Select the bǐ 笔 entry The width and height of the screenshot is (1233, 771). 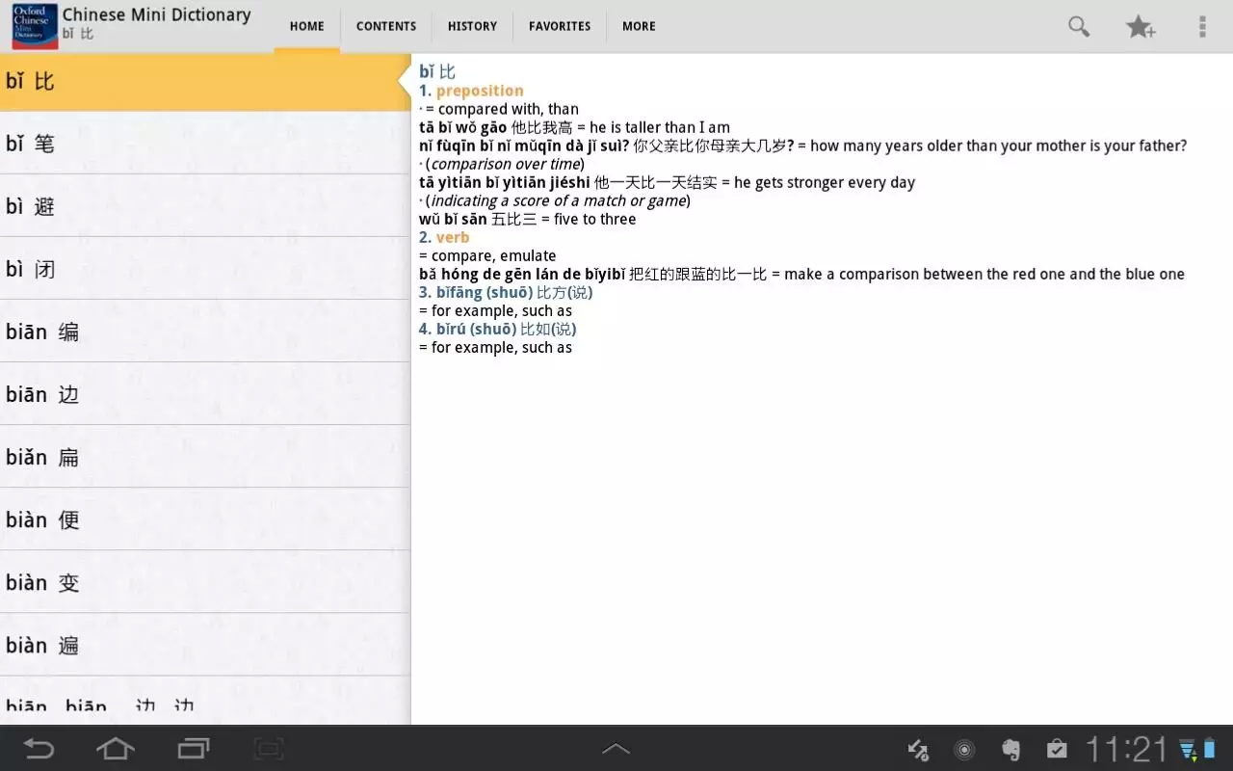pos(205,144)
